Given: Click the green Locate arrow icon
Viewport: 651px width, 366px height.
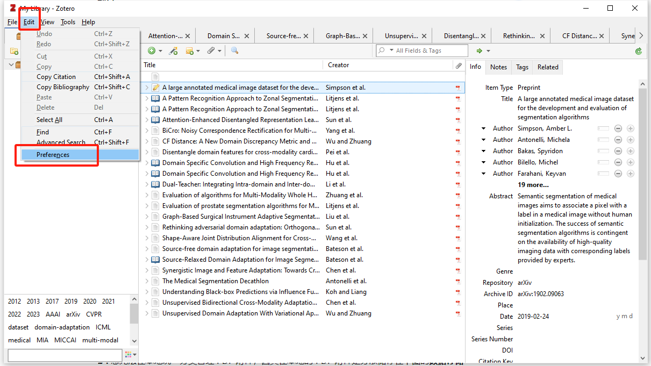Looking at the screenshot, I should (480, 51).
